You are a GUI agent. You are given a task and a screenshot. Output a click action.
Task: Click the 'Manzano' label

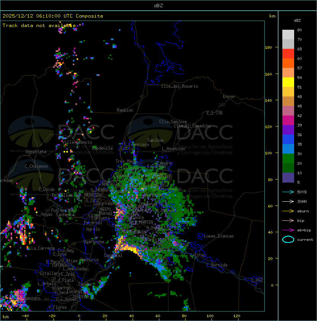[32, 298]
